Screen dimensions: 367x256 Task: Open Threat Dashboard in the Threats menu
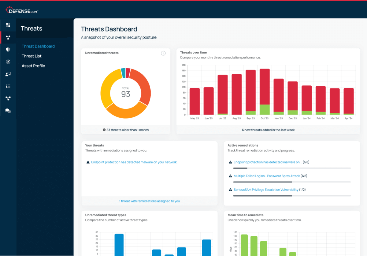pyautogui.click(x=38, y=46)
